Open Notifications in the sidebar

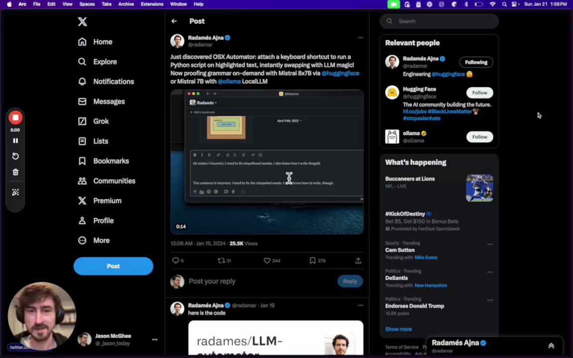click(105, 82)
